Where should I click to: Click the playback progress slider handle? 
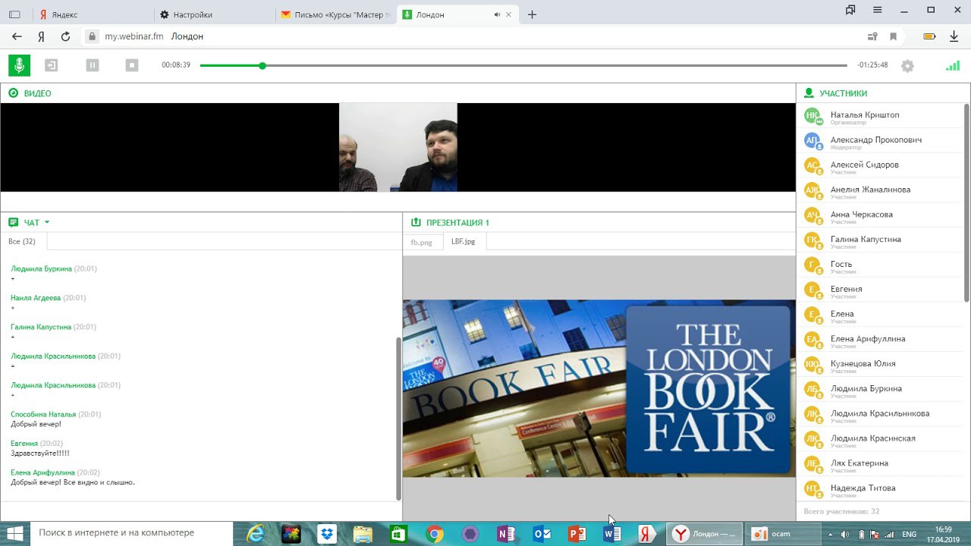pos(262,66)
